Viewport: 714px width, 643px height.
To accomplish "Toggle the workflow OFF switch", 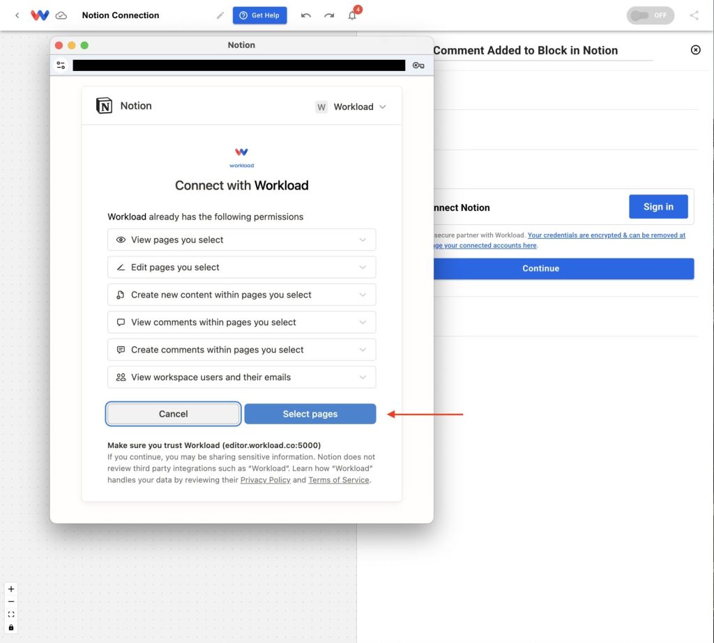I will click(x=651, y=15).
